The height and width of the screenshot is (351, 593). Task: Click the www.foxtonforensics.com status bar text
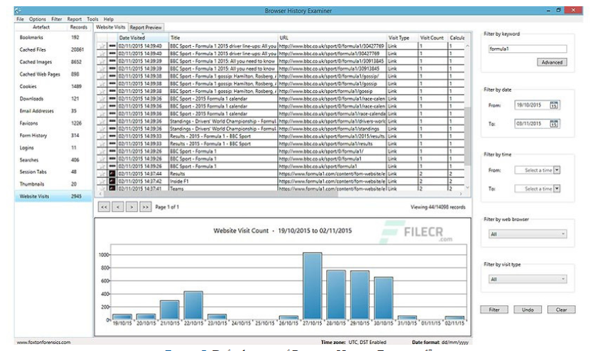(x=44, y=342)
